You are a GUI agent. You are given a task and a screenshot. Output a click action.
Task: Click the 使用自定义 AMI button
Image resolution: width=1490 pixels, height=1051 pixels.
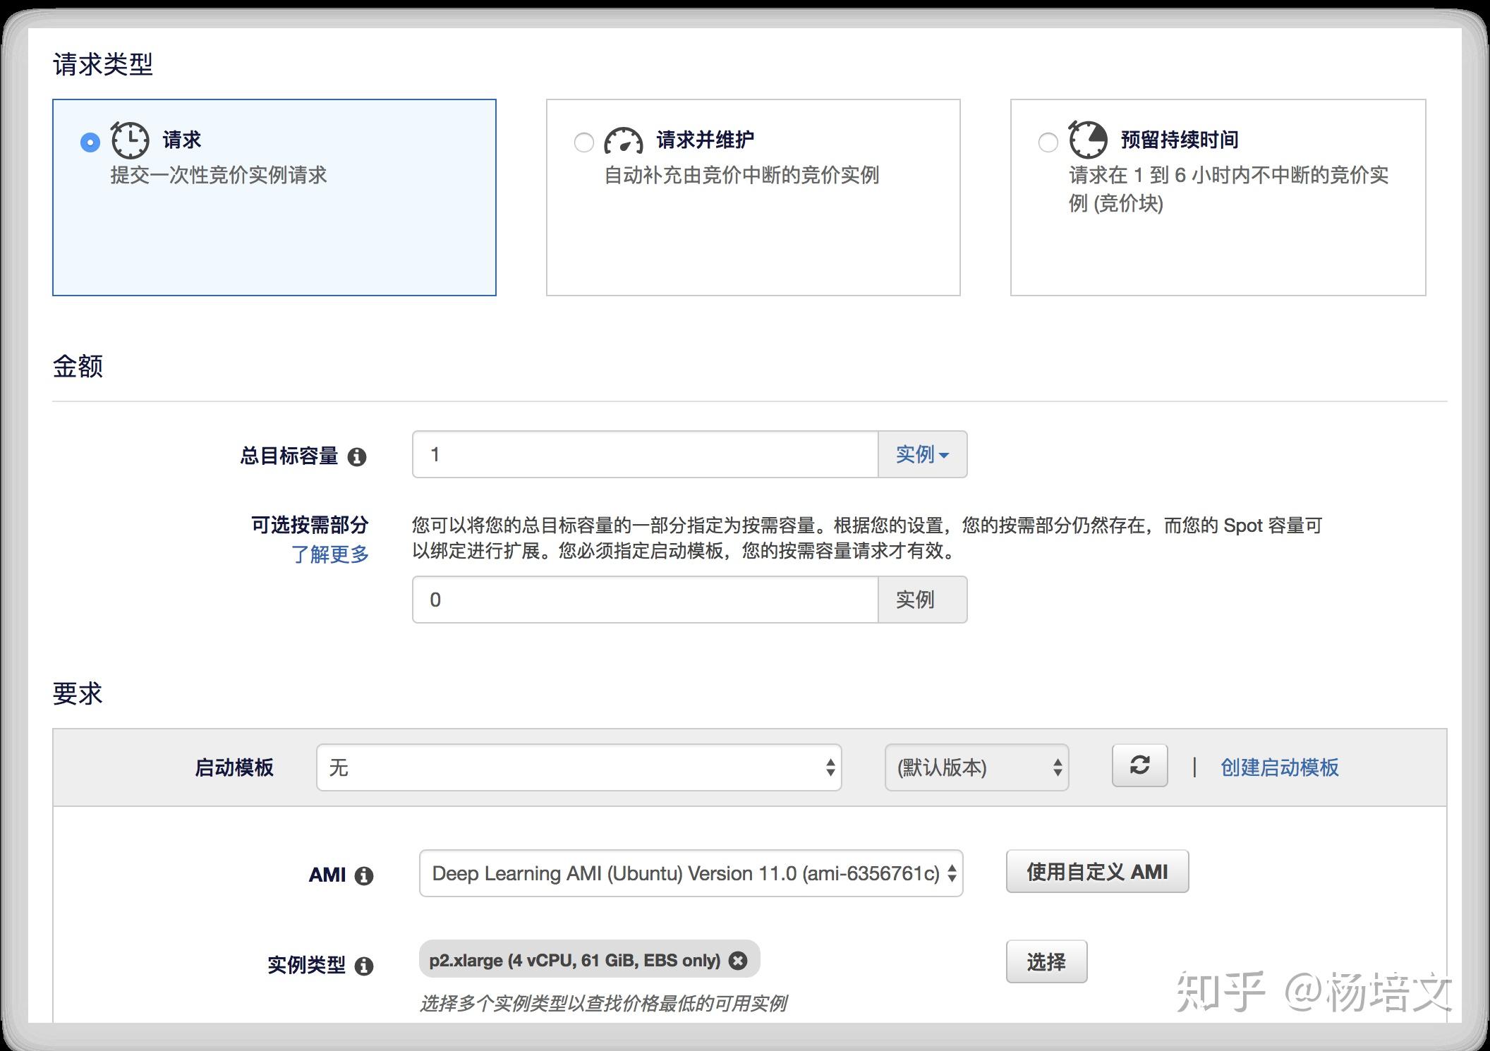tap(1097, 872)
